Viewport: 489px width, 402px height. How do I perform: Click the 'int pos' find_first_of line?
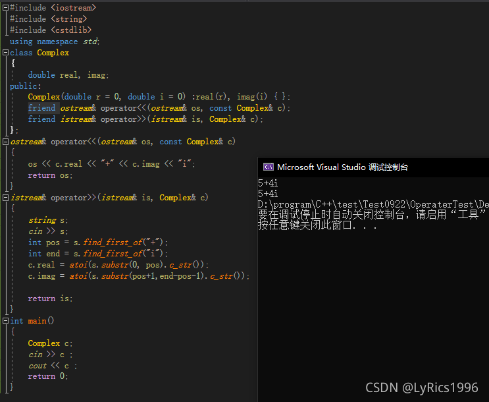click(98, 243)
